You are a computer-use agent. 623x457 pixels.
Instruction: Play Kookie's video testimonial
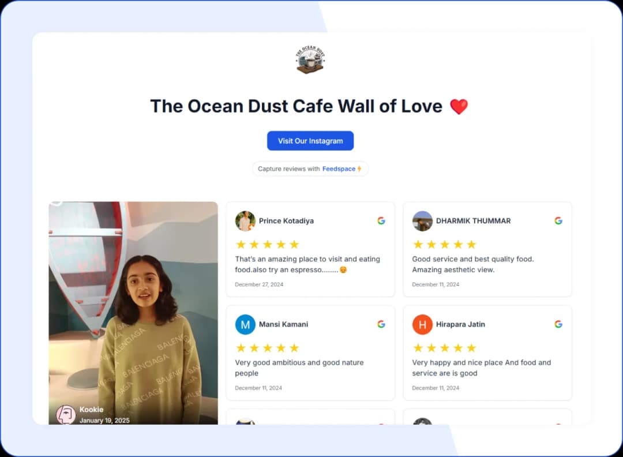133,312
